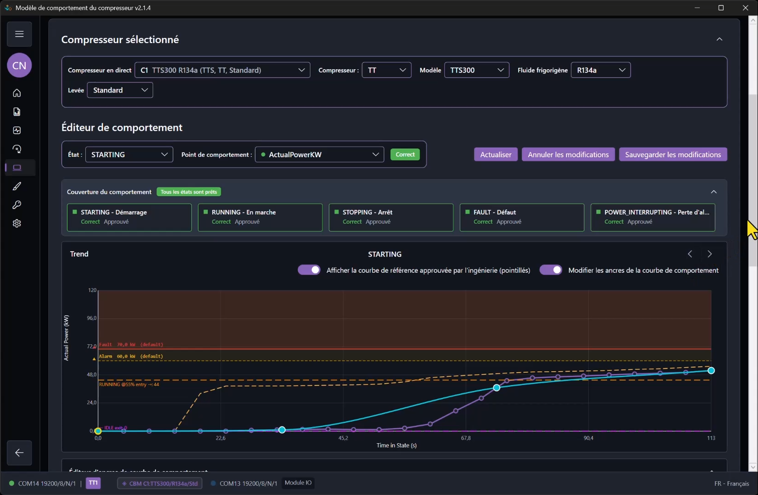Screen dimensions: 758x495
Task: Click the COM14 green status indicator
Action: 11,483
